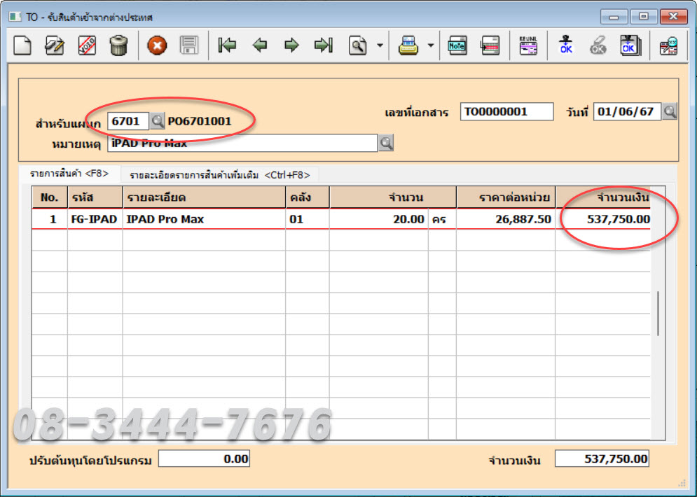Expand the printer options dropdown arrow
This screenshot has height=497, width=697.
[x=431, y=45]
